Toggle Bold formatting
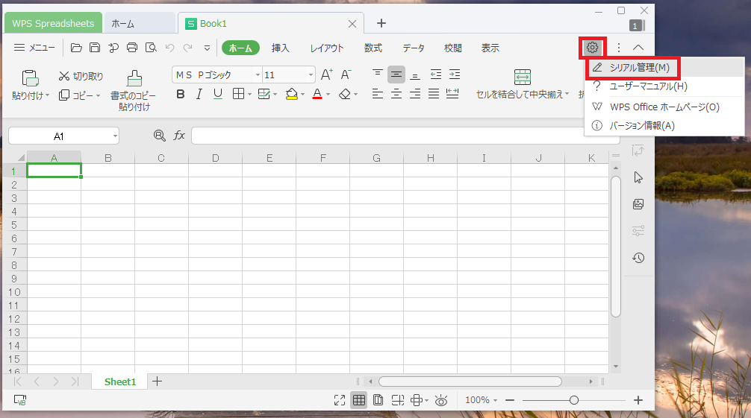 (180, 94)
